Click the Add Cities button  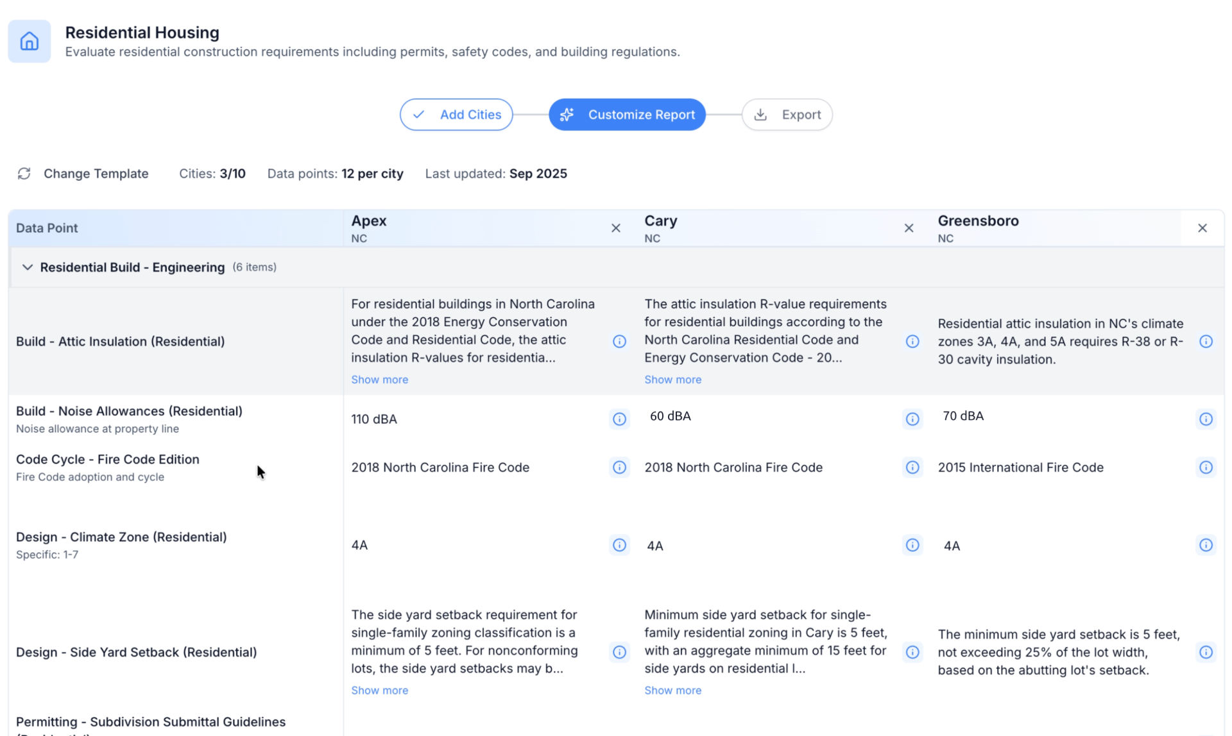(x=456, y=114)
